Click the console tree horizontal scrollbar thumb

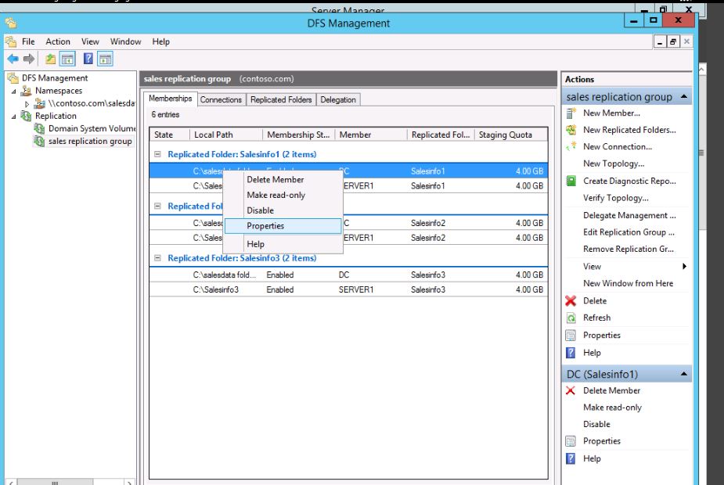click(x=55, y=483)
